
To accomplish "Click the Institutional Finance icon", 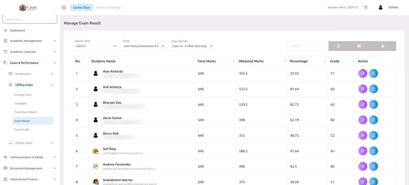I will click(5, 179).
